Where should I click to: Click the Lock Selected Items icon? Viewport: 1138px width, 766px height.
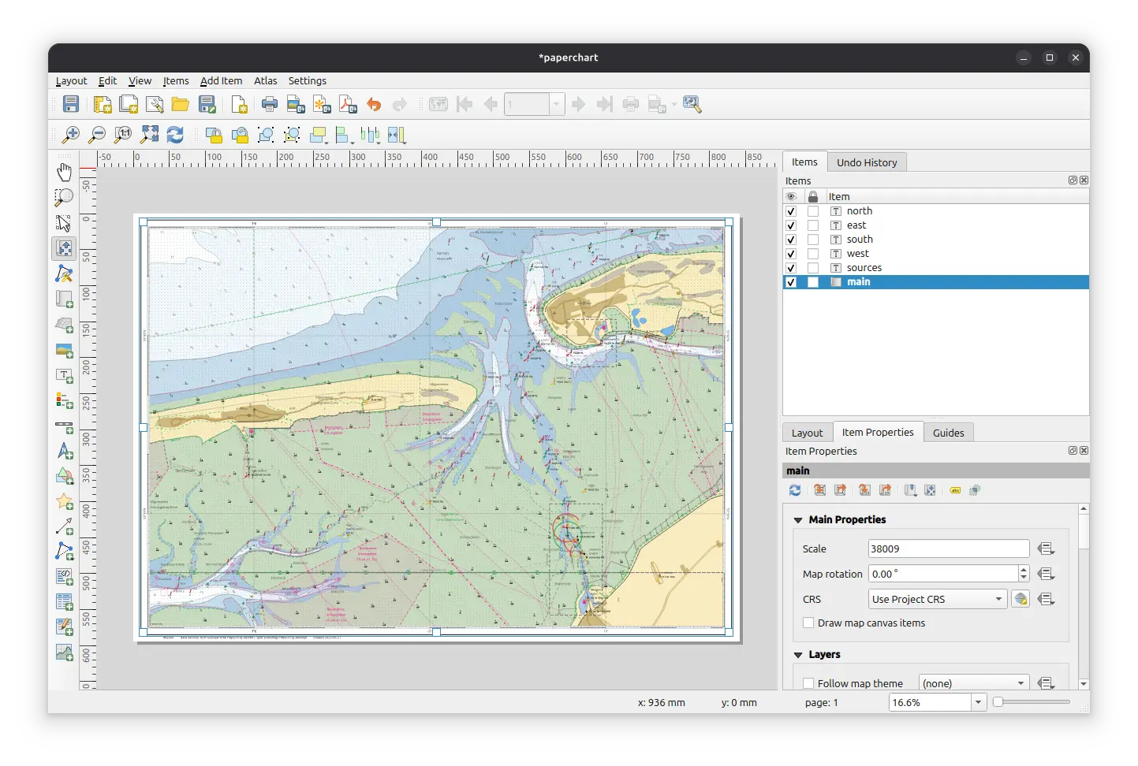(x=214, y=135)
